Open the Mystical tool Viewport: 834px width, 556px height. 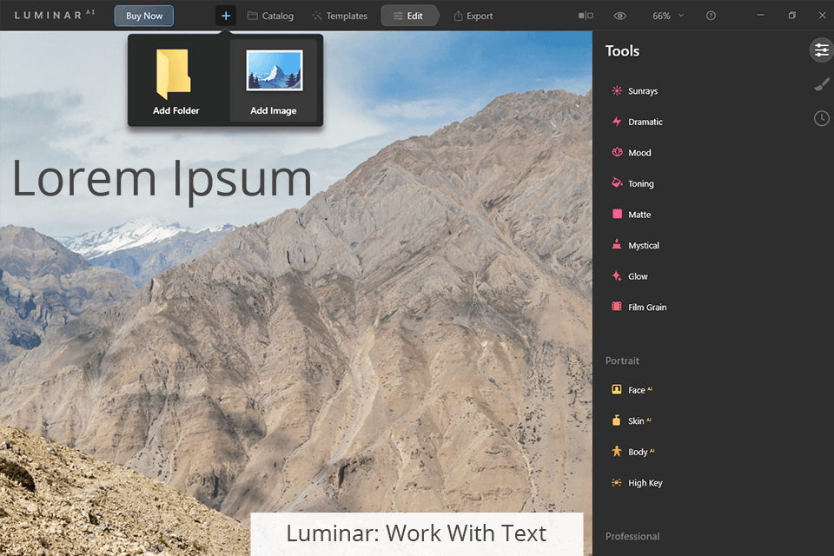click(635, 245)
